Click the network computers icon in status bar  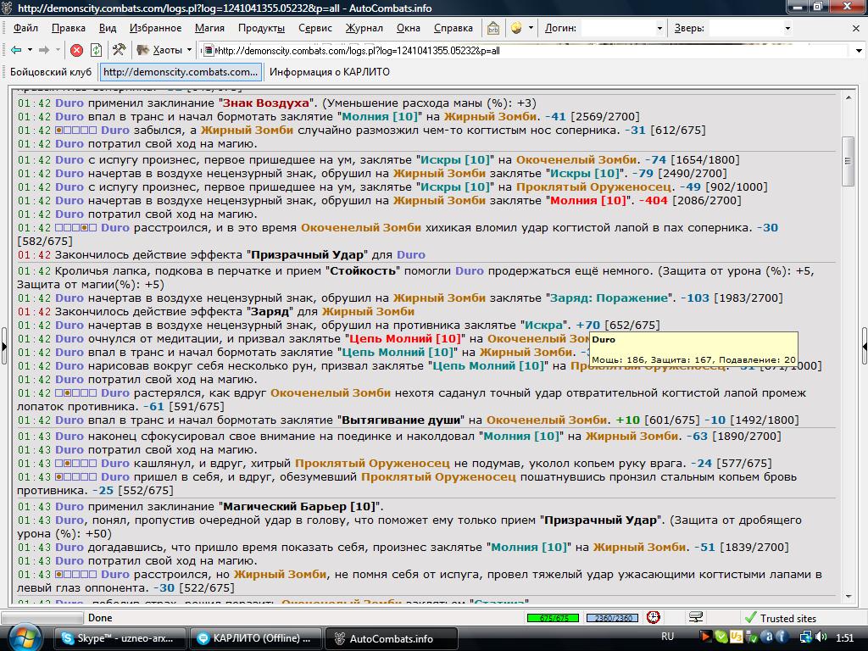[696, 617]
